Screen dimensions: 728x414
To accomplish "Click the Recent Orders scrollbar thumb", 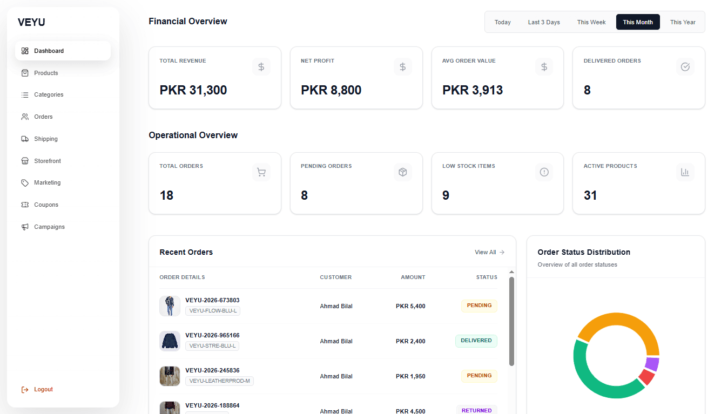I will [x=511, y=321].
